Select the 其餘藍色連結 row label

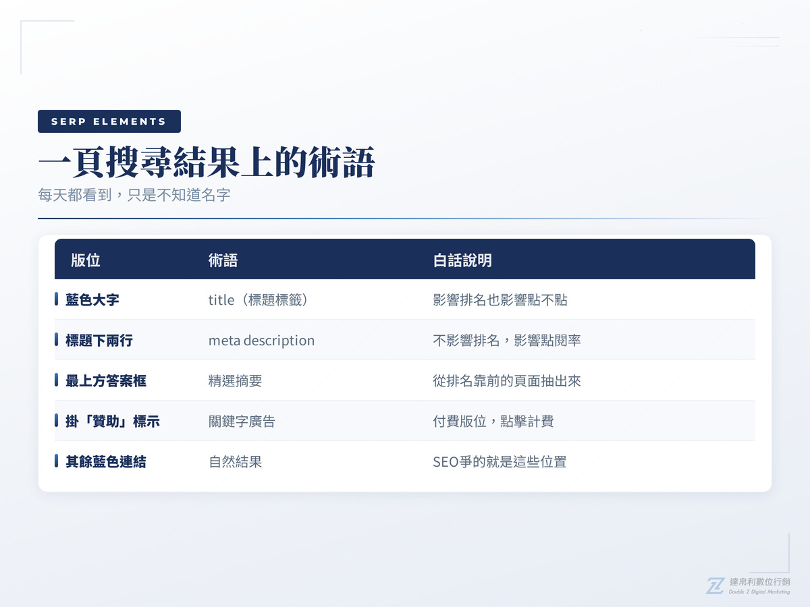coord(106,462)
